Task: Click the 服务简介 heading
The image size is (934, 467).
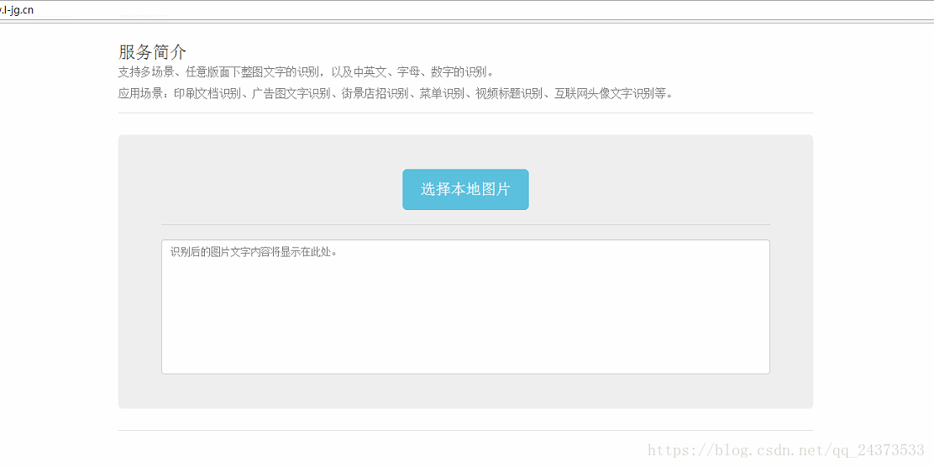Action: click(153, 52)
